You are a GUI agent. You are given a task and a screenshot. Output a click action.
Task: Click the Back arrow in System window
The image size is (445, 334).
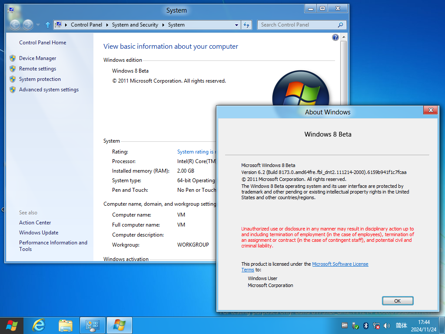coord(15,25)
